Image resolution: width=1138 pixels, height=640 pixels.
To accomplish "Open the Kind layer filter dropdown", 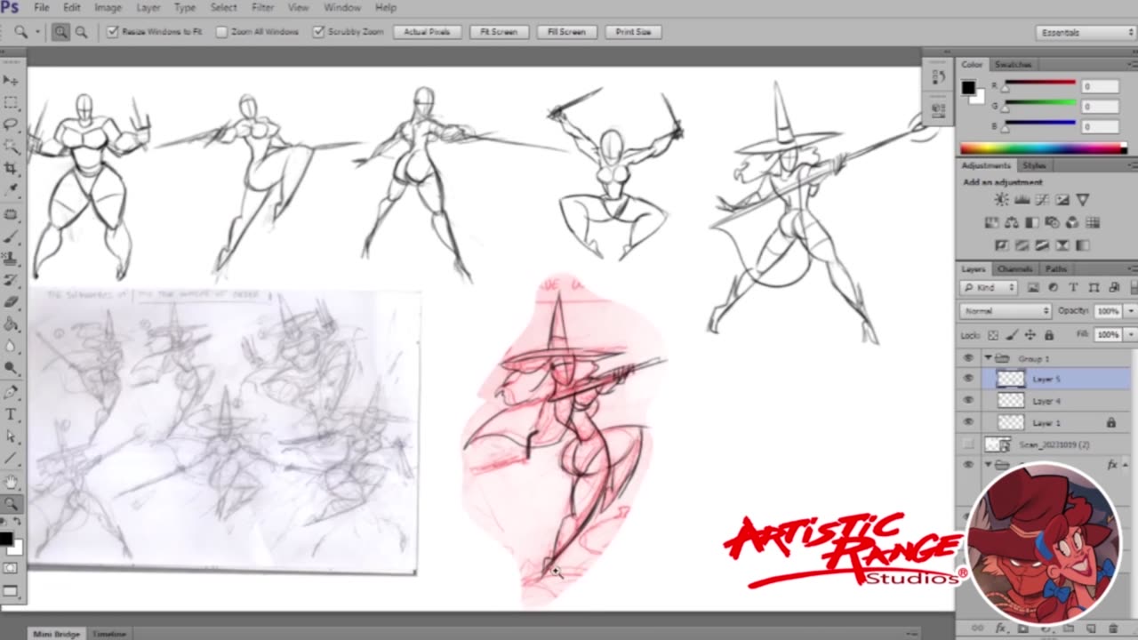I will (989, 288).
